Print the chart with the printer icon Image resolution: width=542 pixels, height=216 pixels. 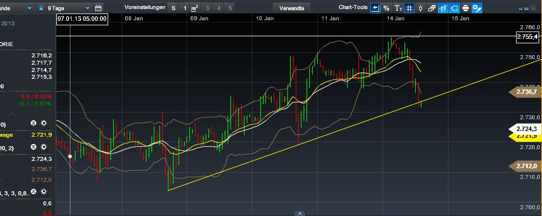pos(465,8)
